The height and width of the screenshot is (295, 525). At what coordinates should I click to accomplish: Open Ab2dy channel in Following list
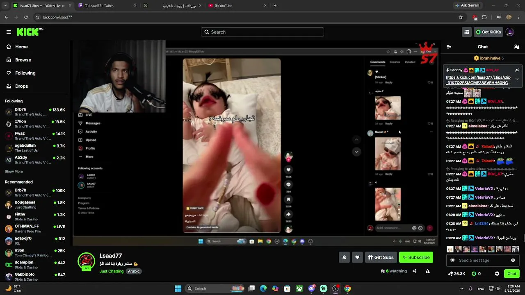coord(35,159)
